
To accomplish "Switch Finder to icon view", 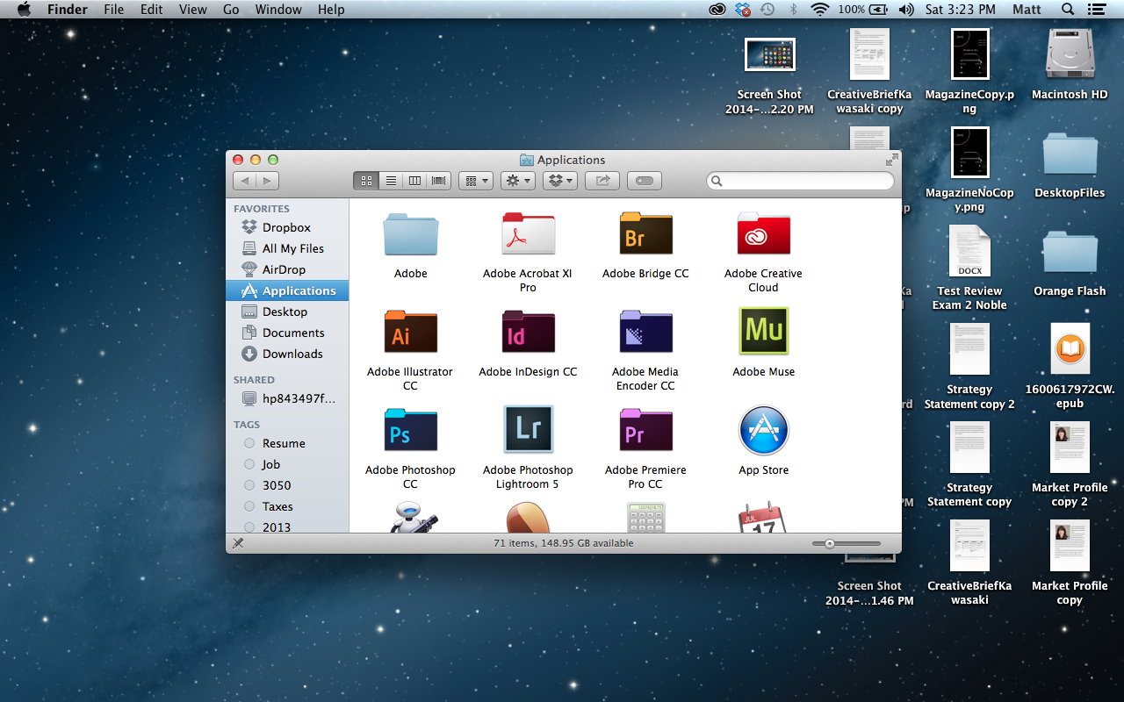I will [x=366, y=181].
